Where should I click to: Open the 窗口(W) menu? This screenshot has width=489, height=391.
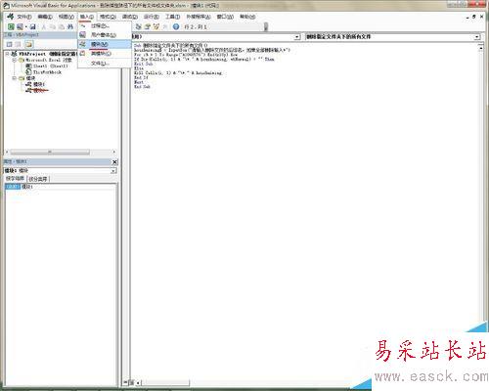pos(225,17)
